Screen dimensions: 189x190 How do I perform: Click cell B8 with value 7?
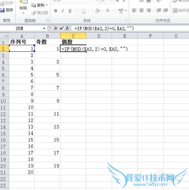[48, 88]
